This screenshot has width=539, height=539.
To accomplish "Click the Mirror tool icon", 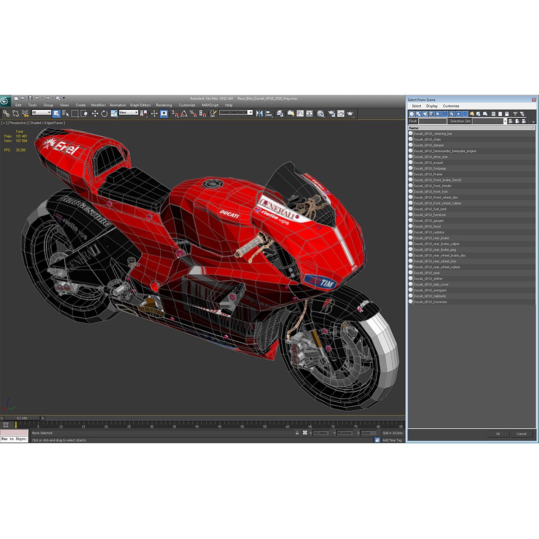I will click(x=260, y=113).
